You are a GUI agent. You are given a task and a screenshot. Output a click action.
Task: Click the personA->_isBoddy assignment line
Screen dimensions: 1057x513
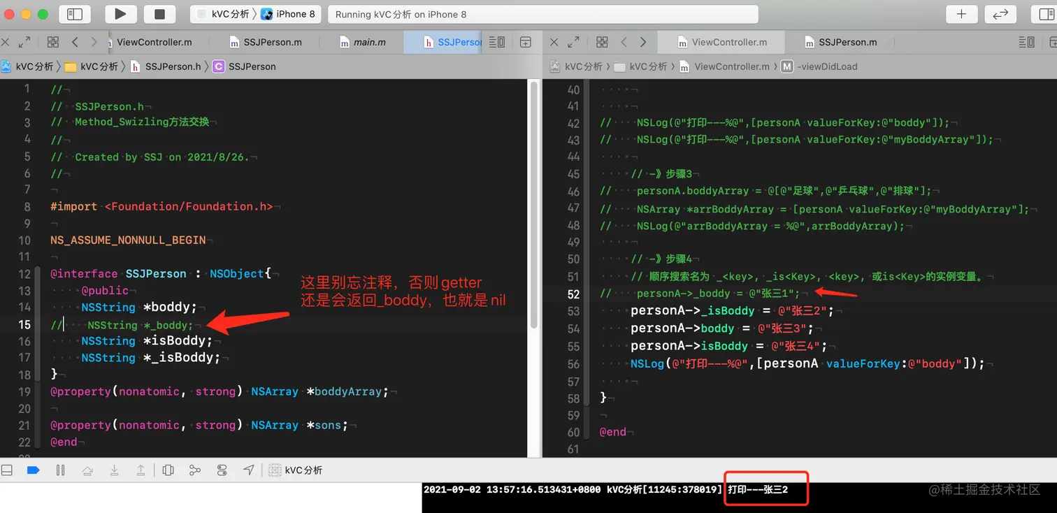click(732, 311)
